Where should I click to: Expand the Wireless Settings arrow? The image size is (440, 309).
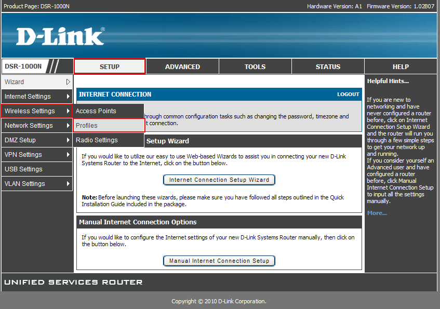tap(68, 111)
